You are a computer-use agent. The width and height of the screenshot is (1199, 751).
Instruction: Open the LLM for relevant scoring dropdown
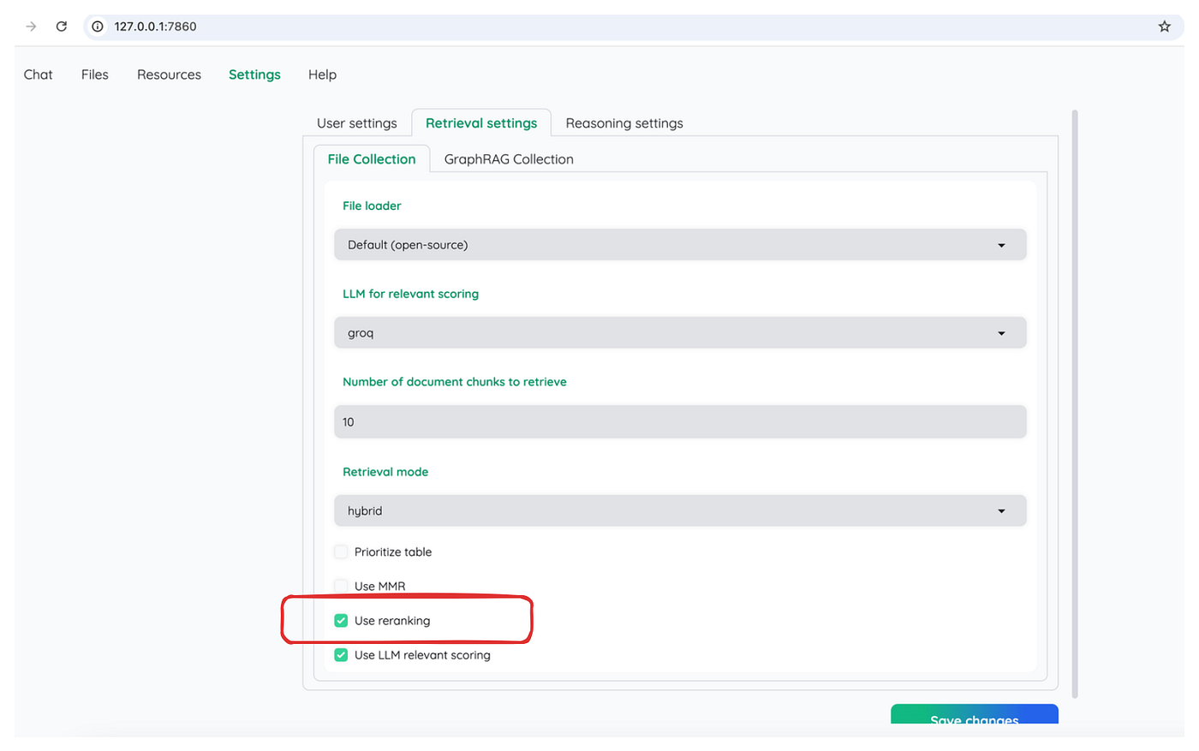(681, 332)
